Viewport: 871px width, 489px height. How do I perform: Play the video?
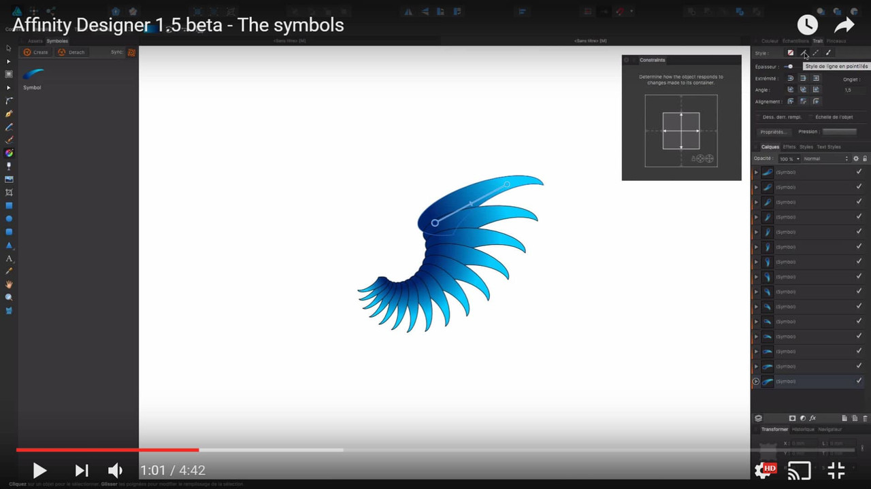[x=39, y=470]
